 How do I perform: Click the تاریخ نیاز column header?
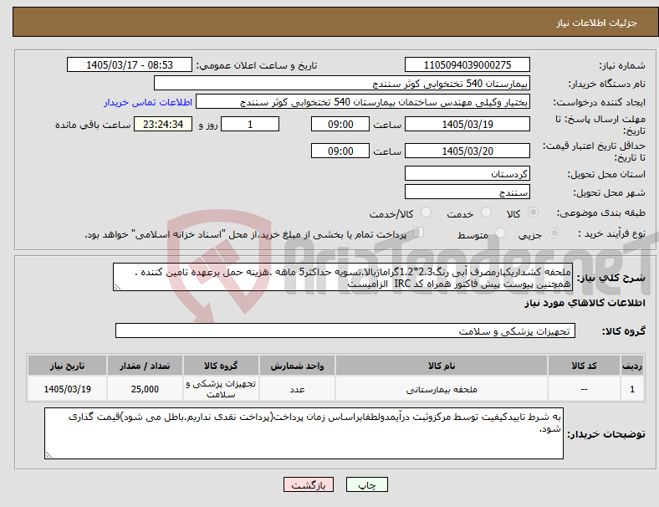[x=67, y=366]
